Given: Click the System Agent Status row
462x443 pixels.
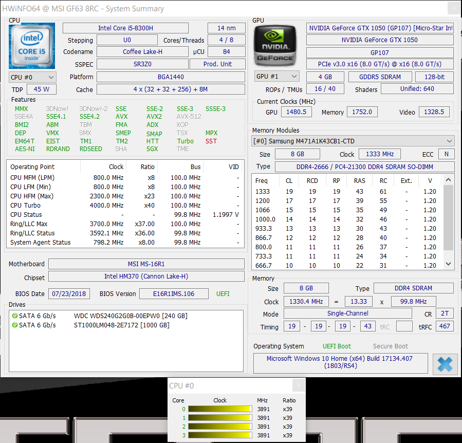Looking at the screenshot, I should tap(125, 242).
